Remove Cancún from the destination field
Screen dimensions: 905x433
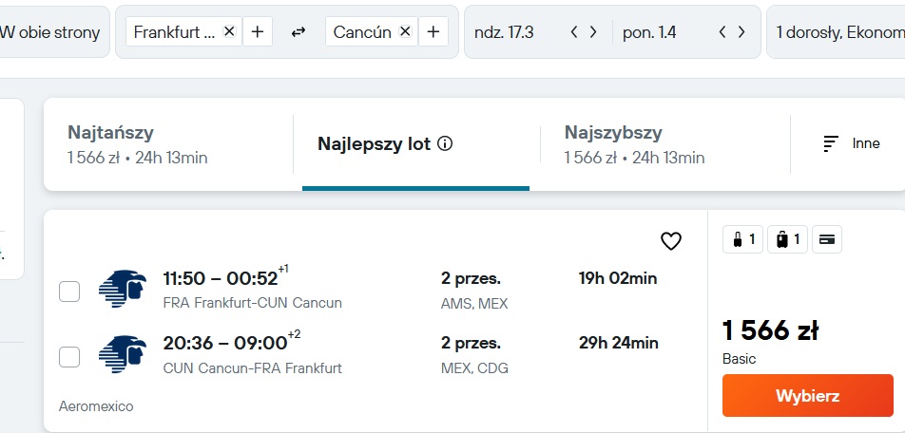(405, 31)
